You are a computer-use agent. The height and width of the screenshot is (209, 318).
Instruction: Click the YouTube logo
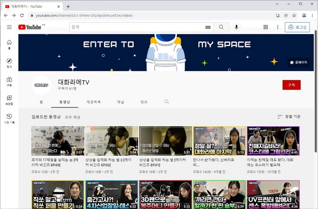(30, 27)
